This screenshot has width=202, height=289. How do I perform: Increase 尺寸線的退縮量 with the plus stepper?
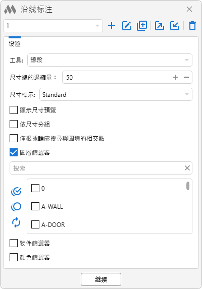(x=175, y=77)
